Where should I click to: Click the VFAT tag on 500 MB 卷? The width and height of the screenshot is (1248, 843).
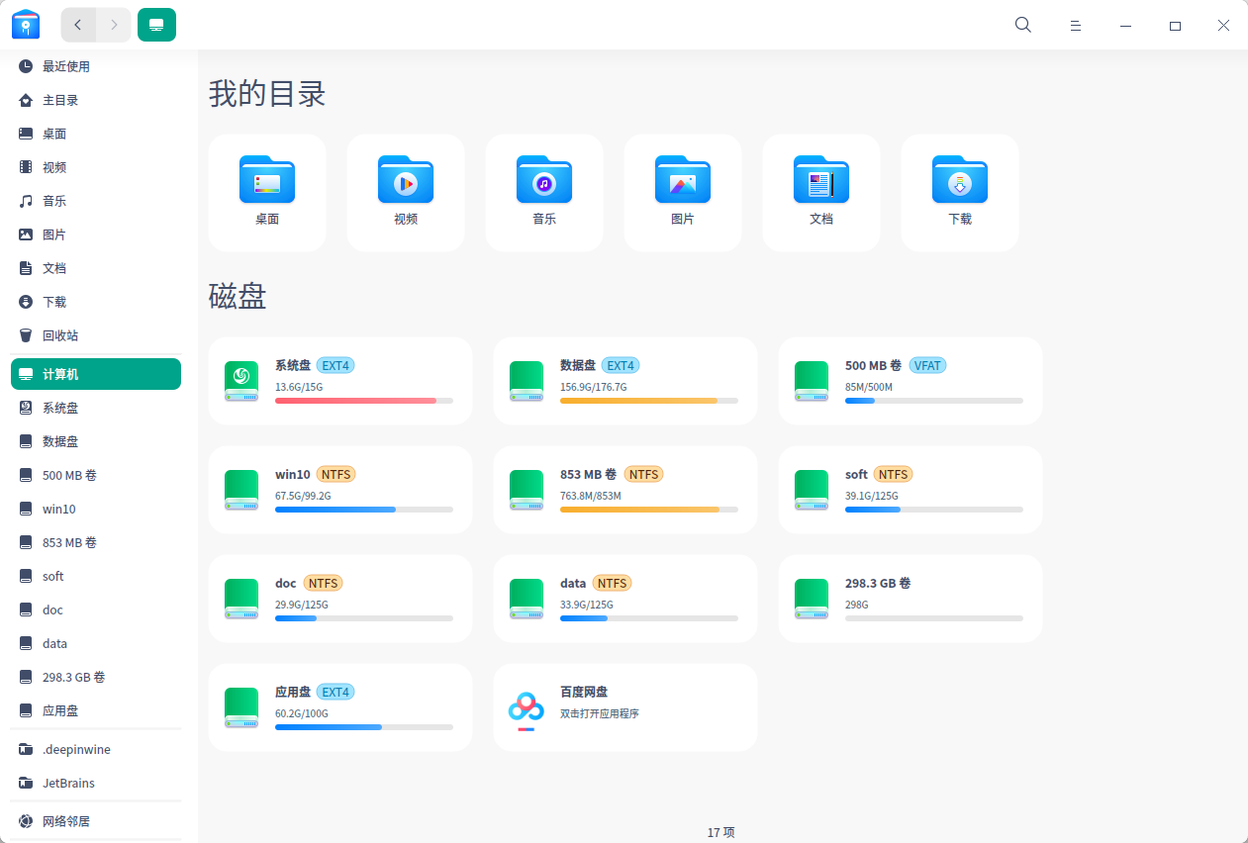(927, 365)
